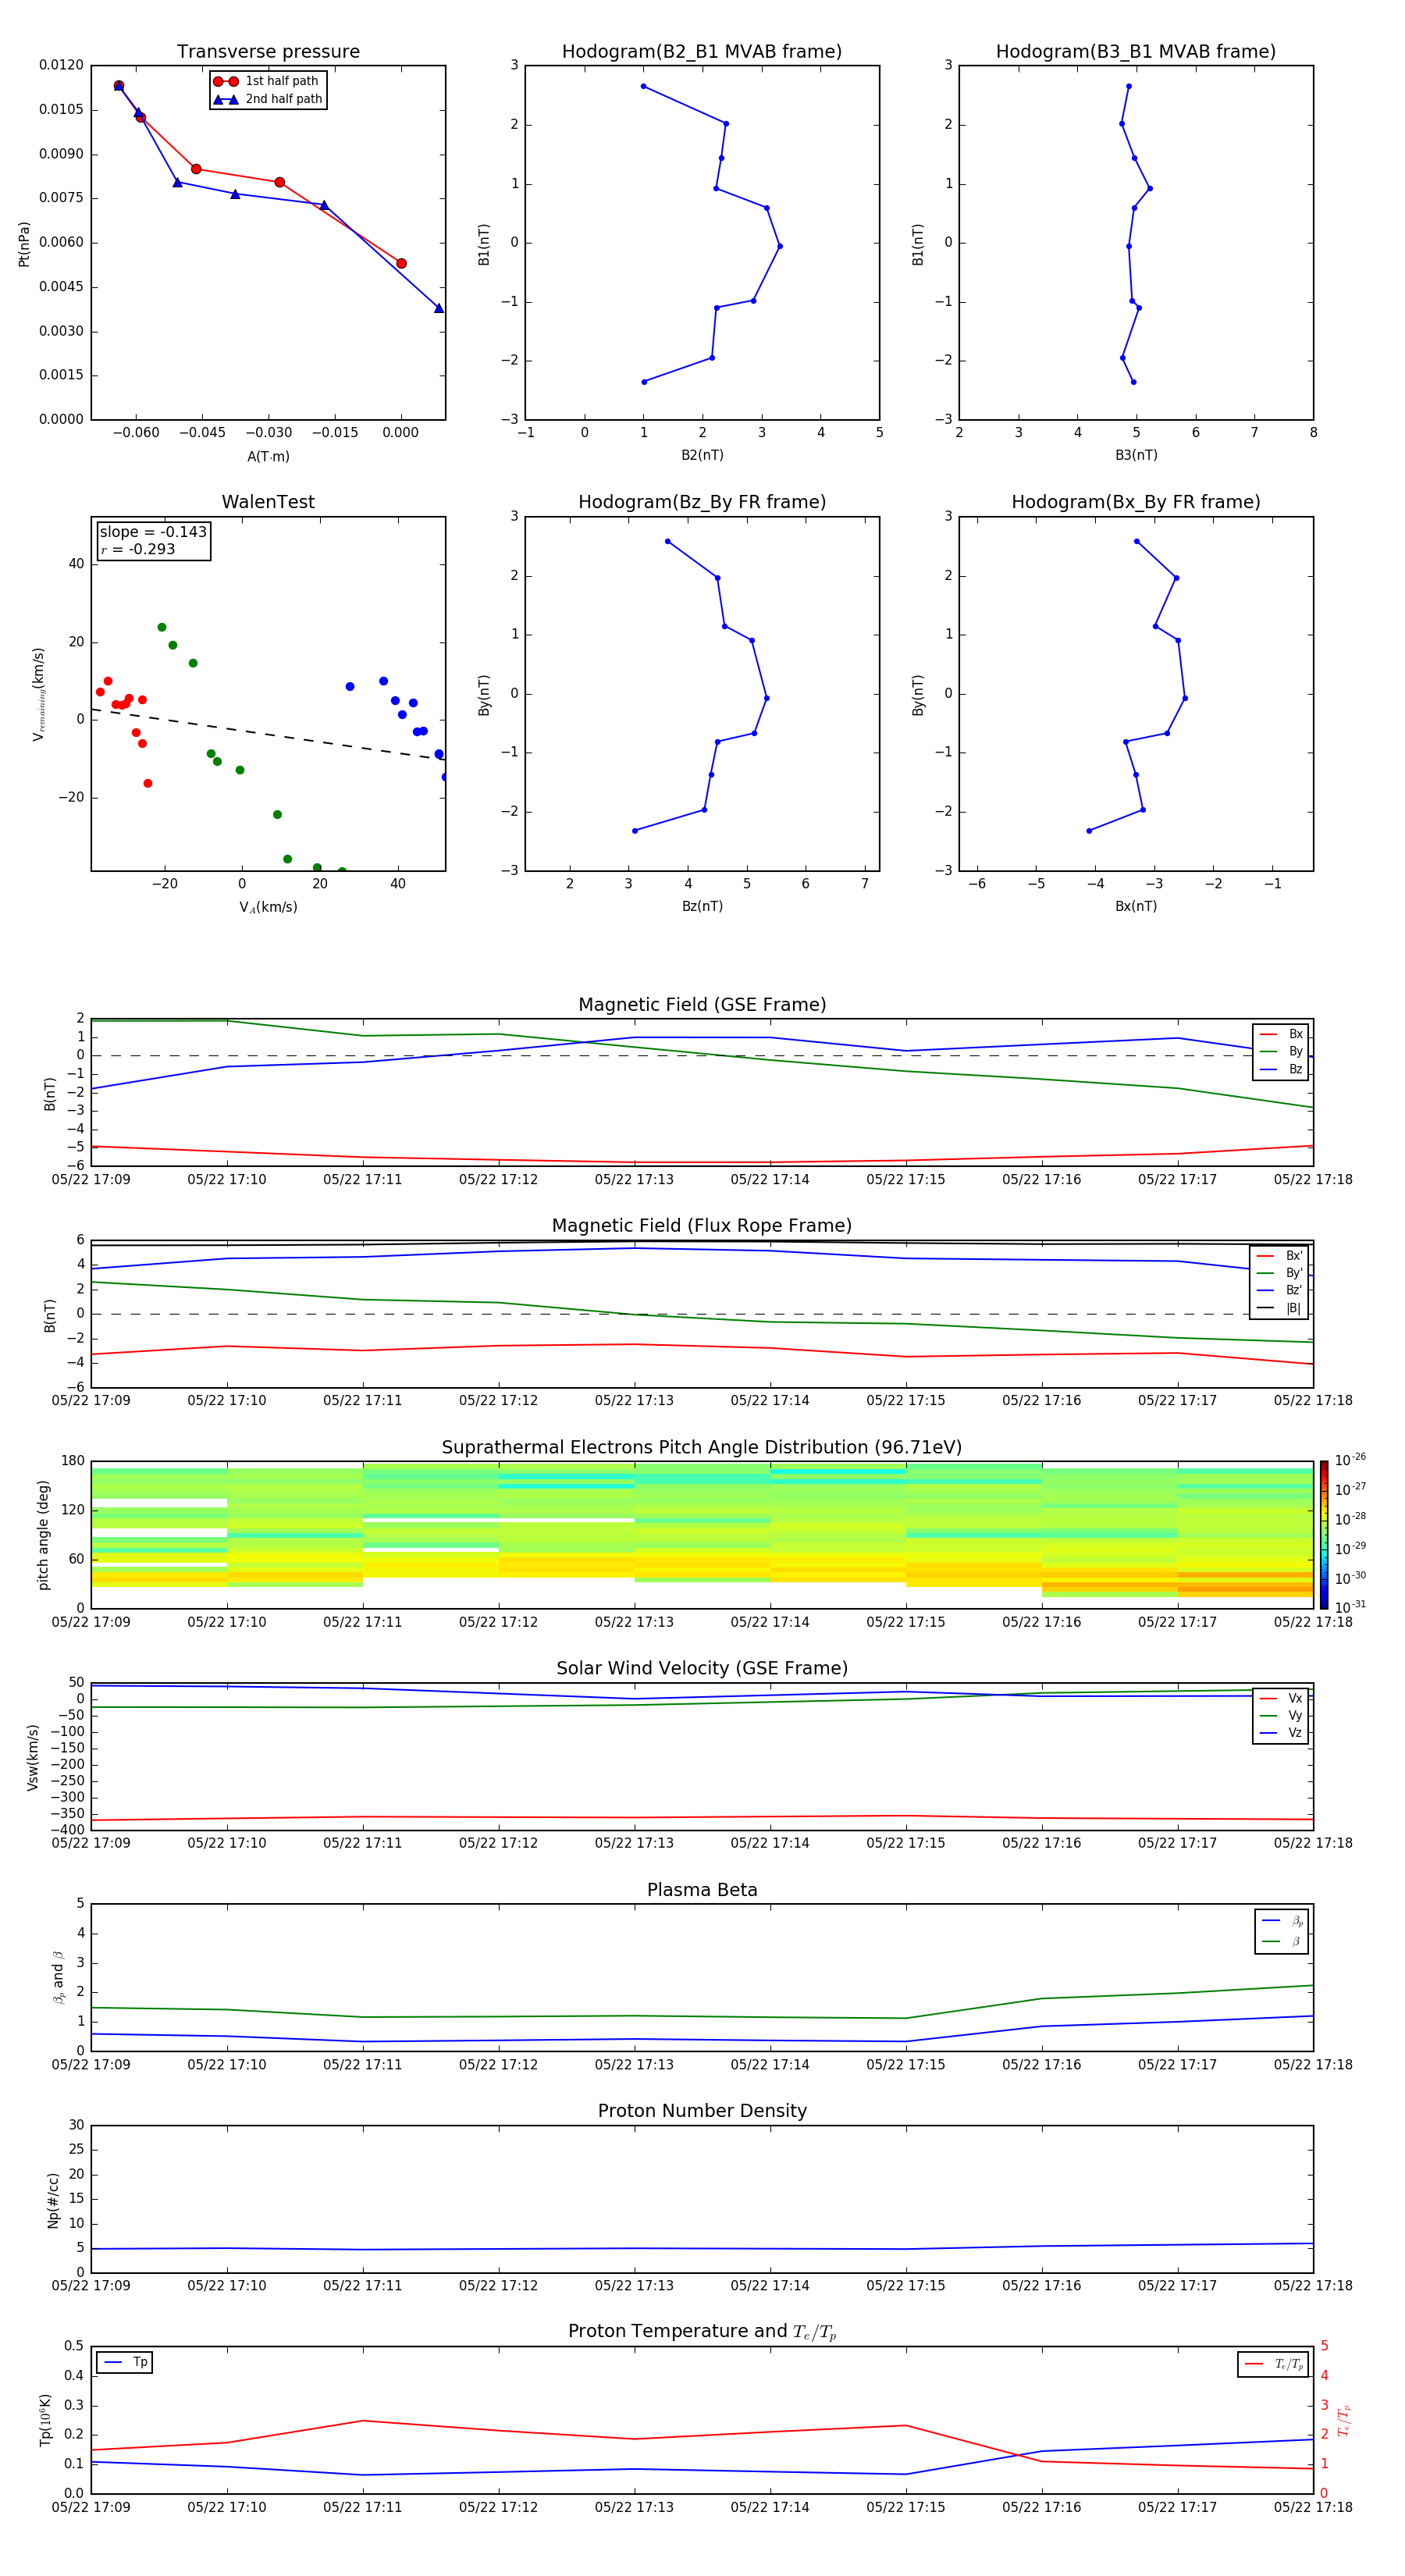This screenshot has width=1405, height=2576.
Task: Click the 'Hodogram(Bz_By FR frame)' title
Action: point(702,502)
